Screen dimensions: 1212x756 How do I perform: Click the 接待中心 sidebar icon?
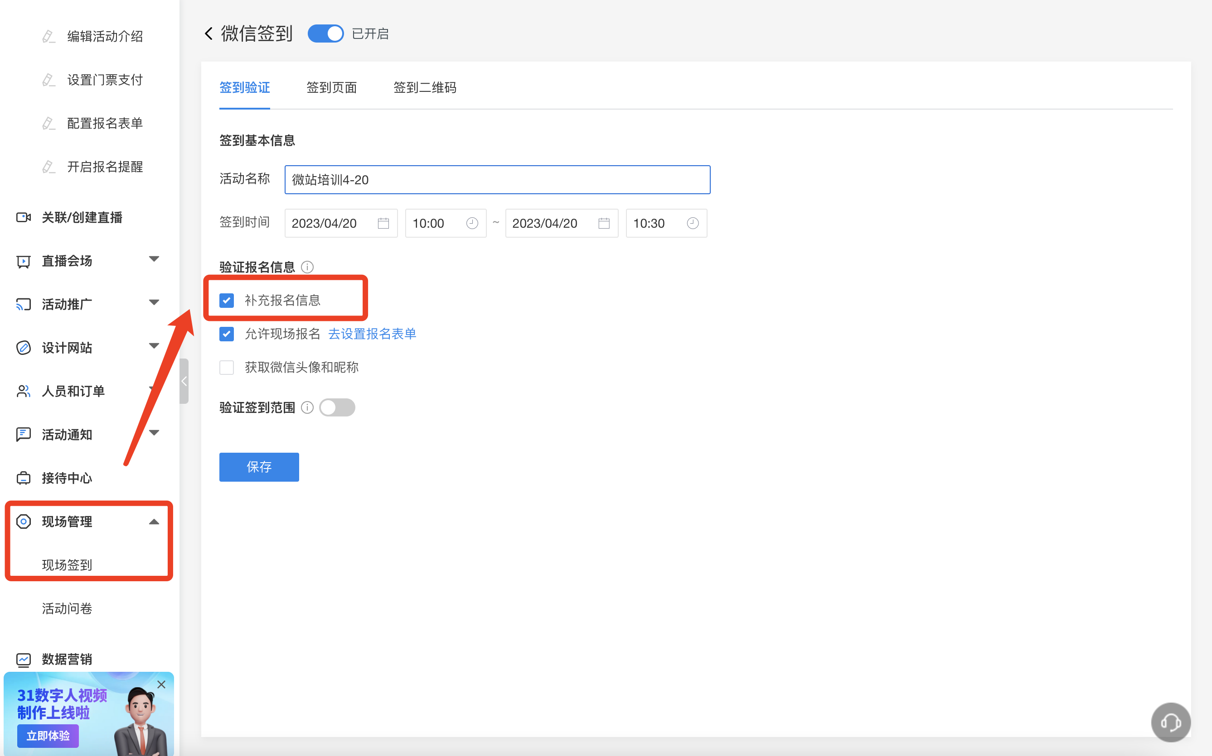[24, 478]
